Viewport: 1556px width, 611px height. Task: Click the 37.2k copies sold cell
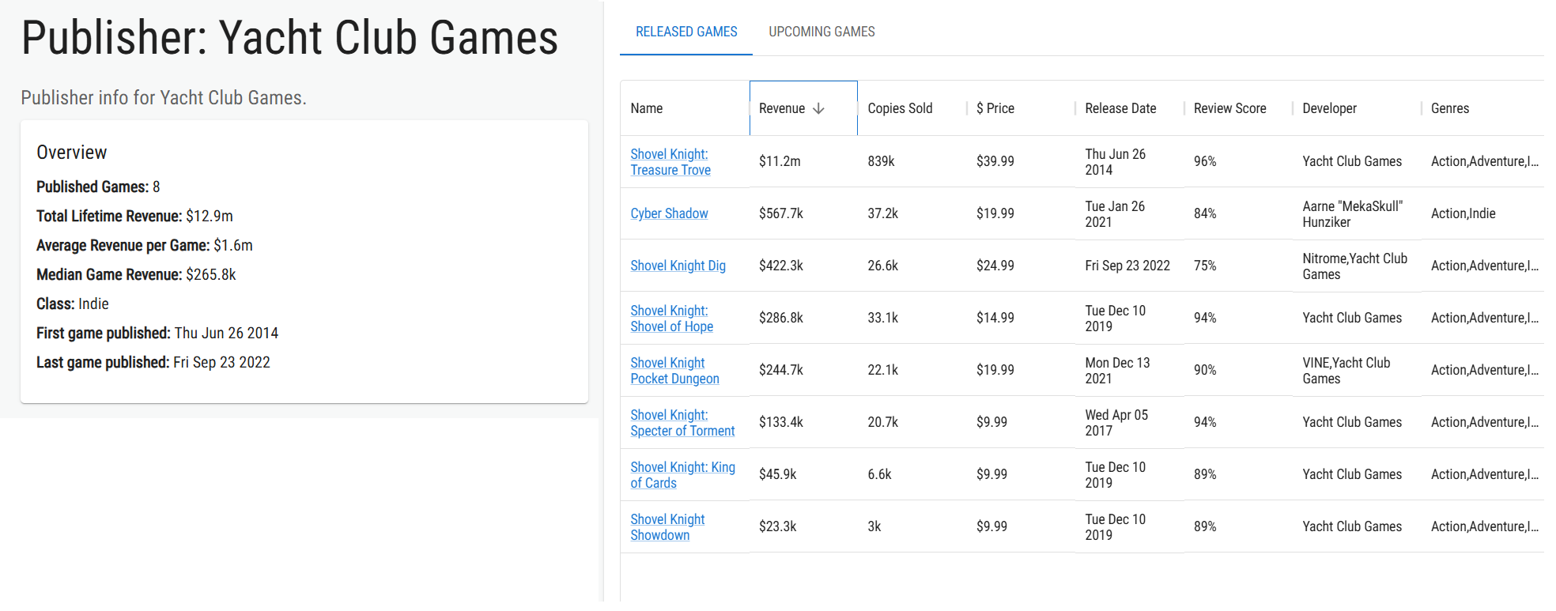[x=912, y=213]
